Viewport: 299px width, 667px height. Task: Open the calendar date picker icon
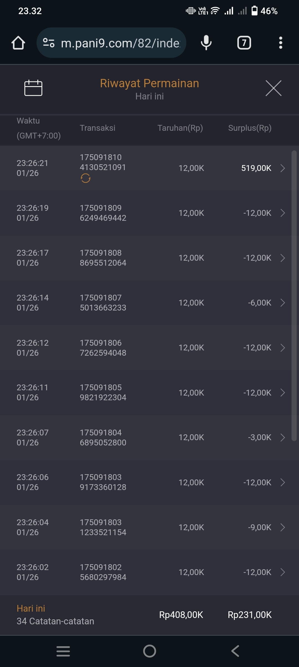[33, 88]
